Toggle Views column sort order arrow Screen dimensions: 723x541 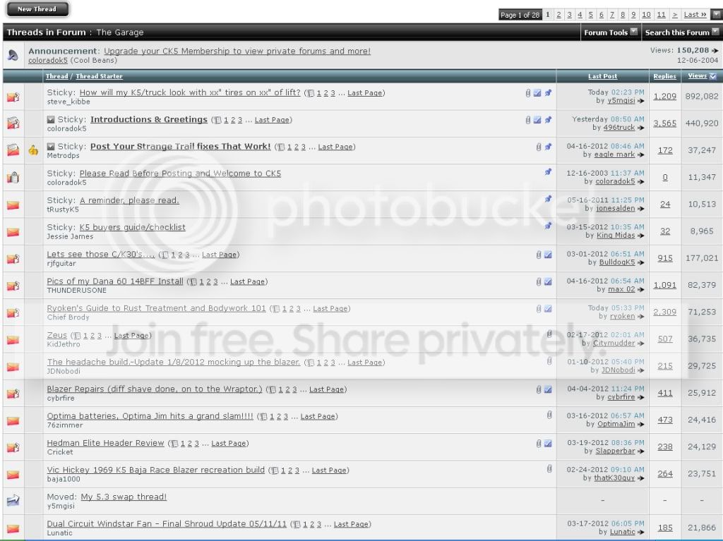713,76
